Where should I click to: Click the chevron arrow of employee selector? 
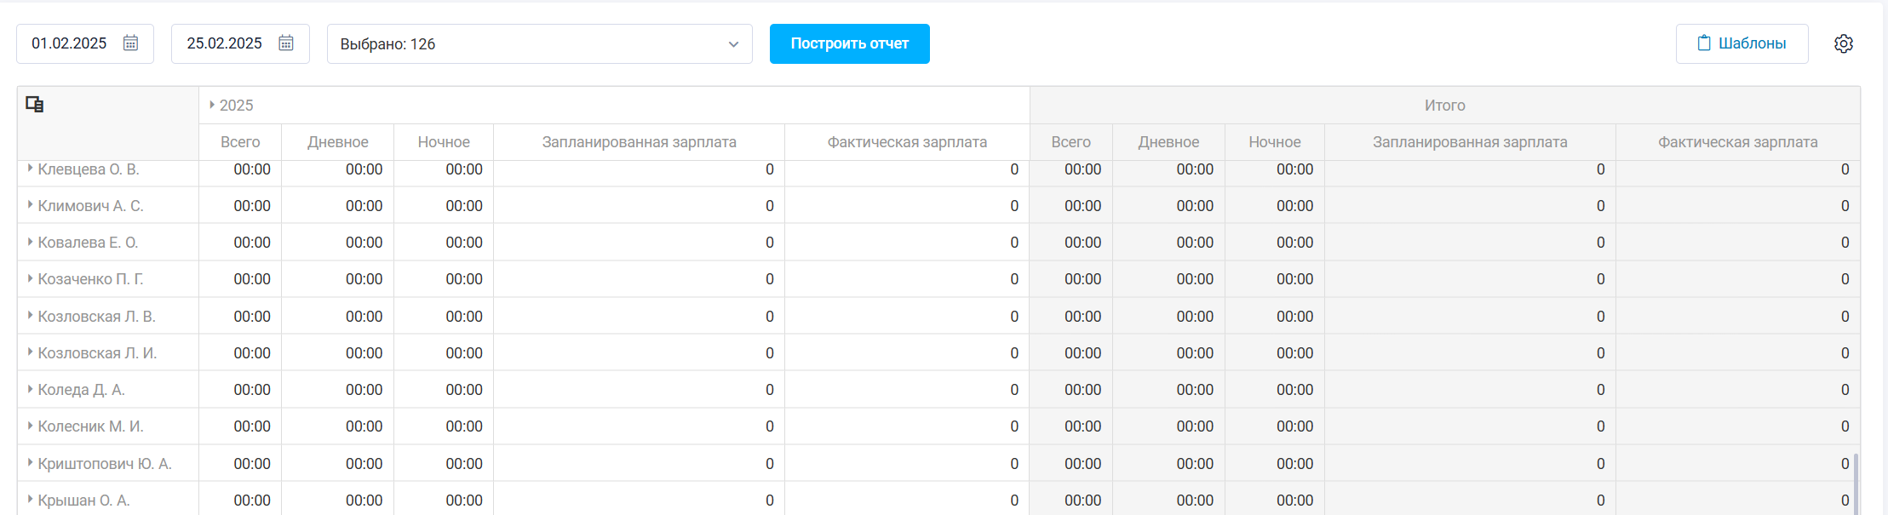[733, 44]
